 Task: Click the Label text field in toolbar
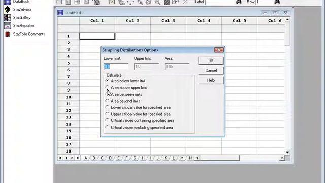click(x=219, y=2)
